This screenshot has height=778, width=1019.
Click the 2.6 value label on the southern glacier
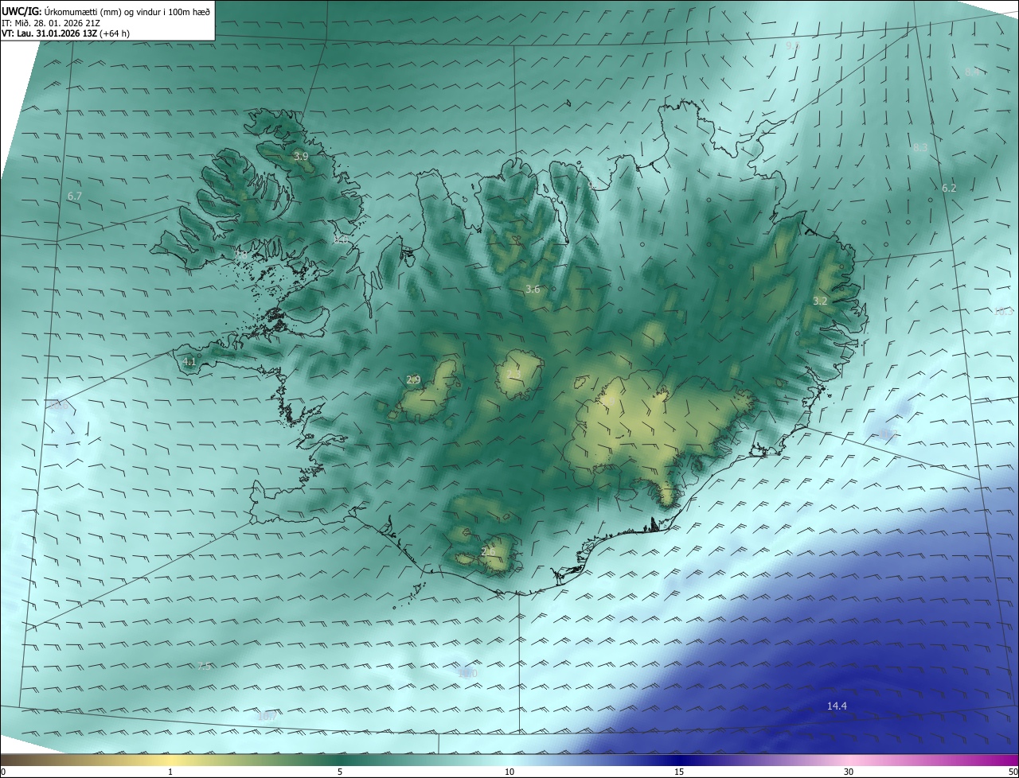[x=488, y=551]
